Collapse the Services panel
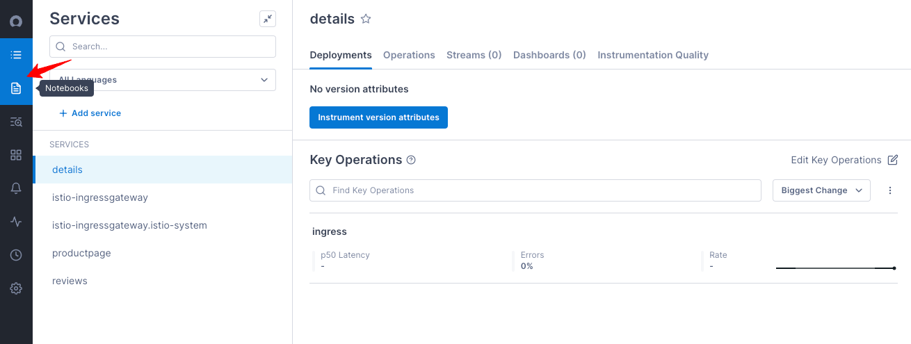This screenshot has height=344, width=911. pyautogui.click(x=267, y=19)
